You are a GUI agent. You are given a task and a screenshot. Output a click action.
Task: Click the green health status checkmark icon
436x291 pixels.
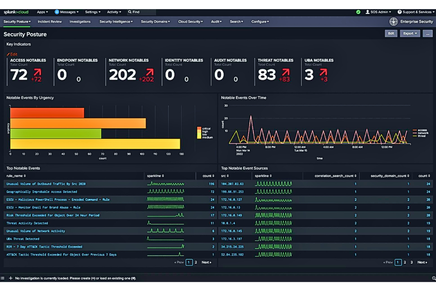359,12
